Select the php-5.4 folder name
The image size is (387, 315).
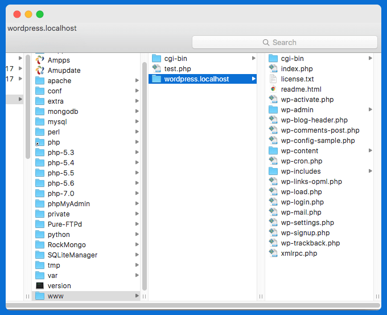click(61, 163)
